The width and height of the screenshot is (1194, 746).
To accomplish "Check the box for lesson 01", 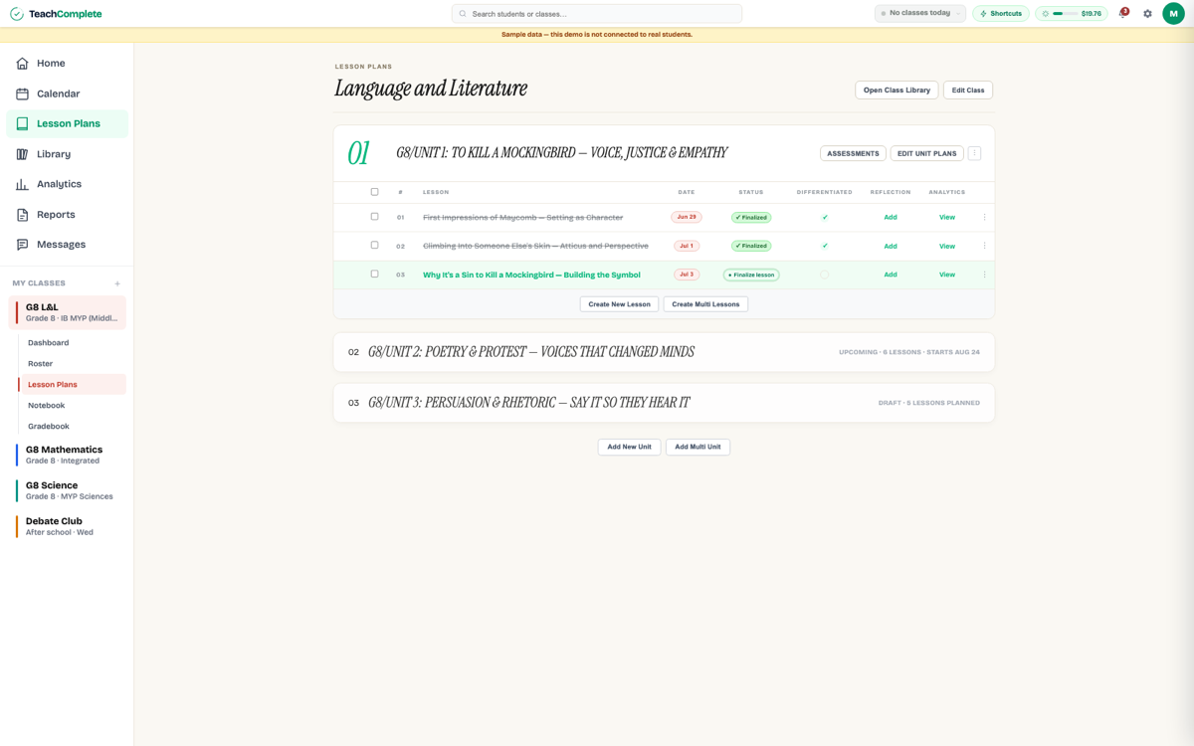I will [x=374, y=217].
